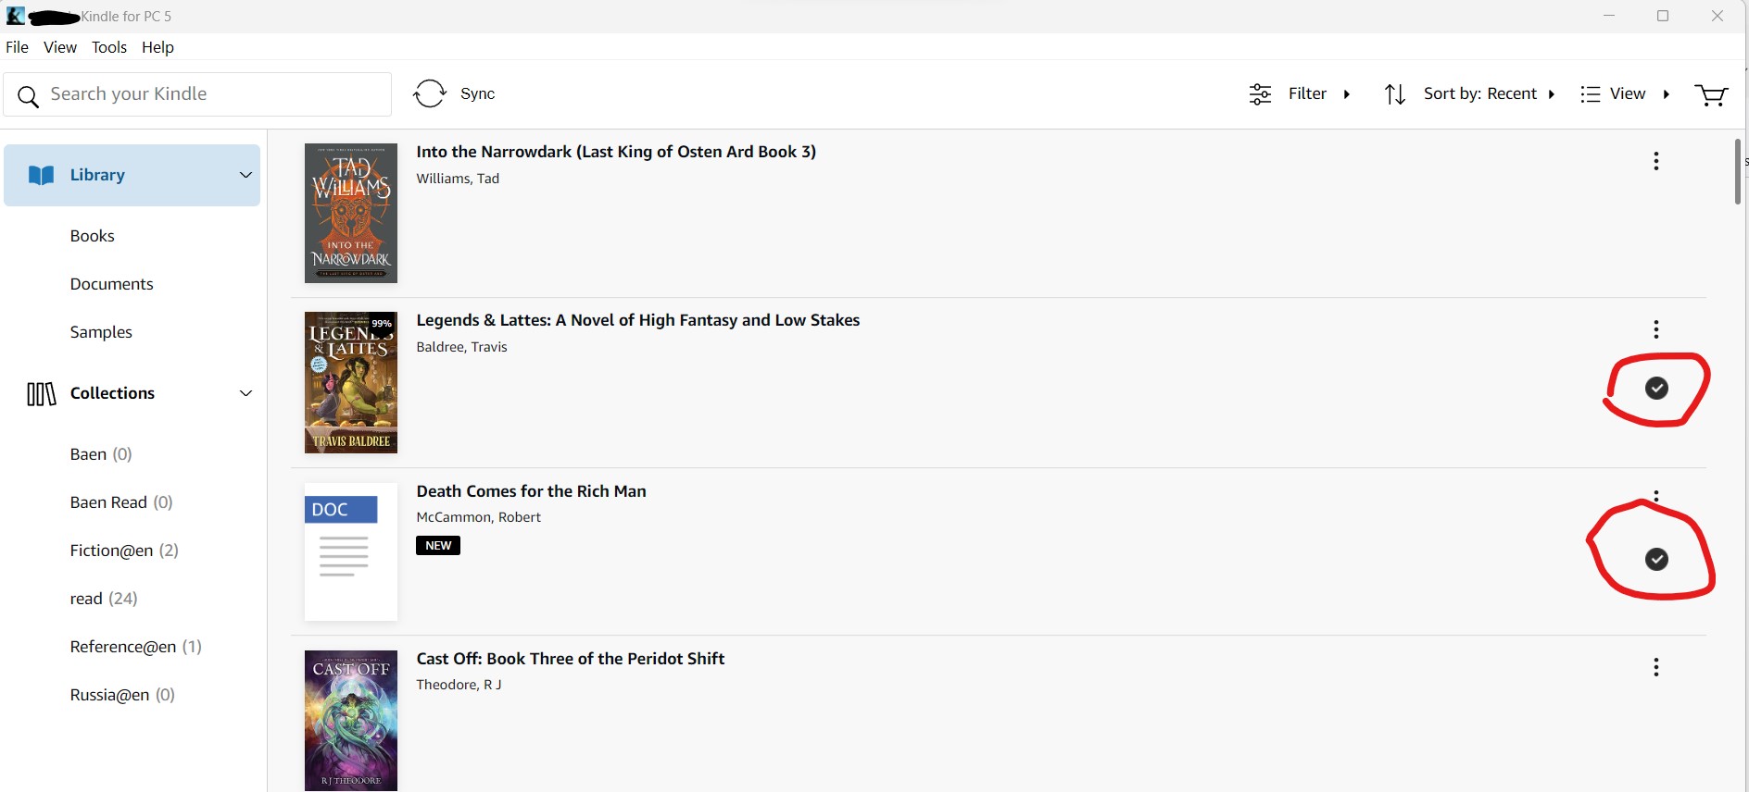This screenshot has width=1749, height=792.
Task: Open the View layout dropdown
Action: point(1625,94)
